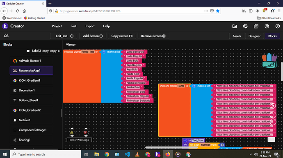Open the Project menu

tap(57, 26)
